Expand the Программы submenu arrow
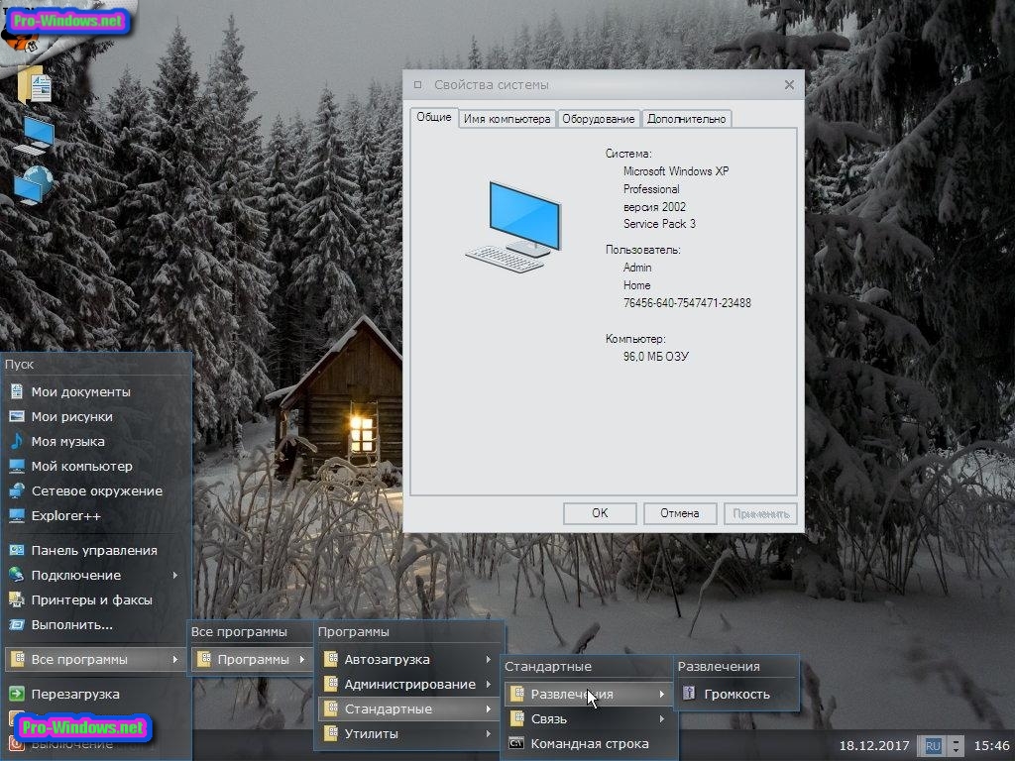The height and width of the screenshot is (761, 1015). (x=302, y=659)
